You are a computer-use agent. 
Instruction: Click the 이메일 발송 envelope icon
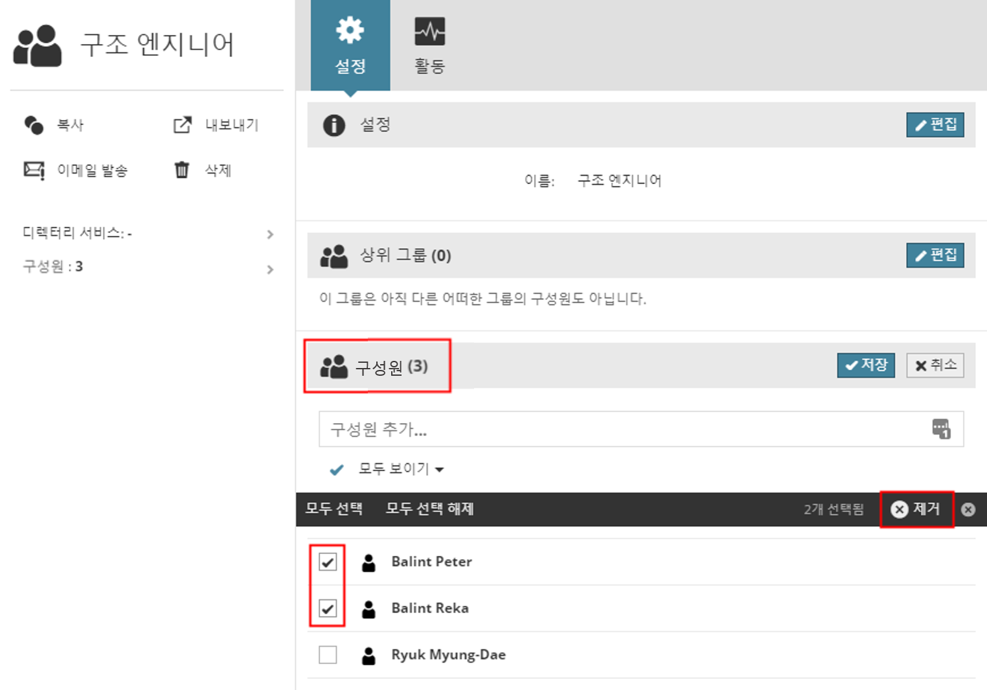[34, 170]
